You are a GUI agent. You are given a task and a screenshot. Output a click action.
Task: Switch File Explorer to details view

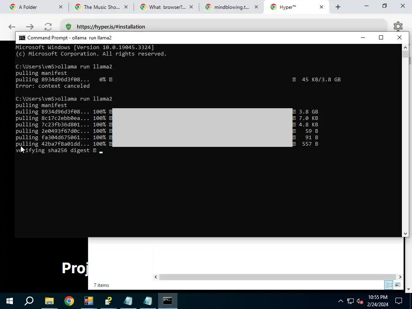[x=389, y=285]
